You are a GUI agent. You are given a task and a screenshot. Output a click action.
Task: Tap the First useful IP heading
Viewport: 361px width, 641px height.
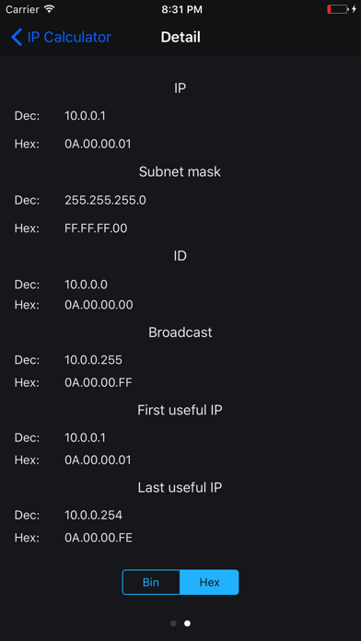180,410
